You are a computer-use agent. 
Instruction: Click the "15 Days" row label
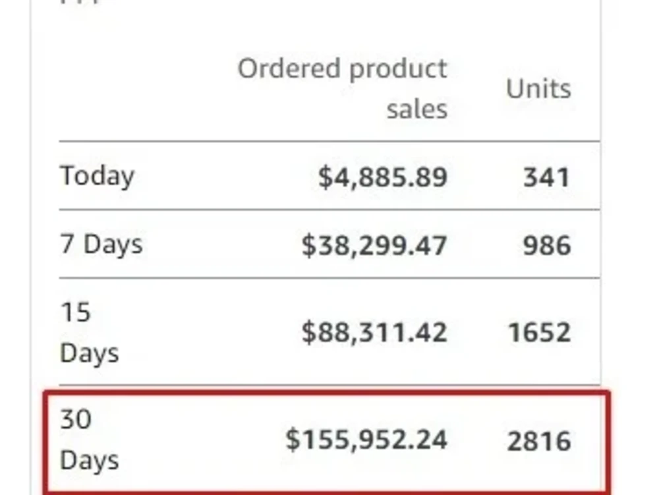coord(89,332)
